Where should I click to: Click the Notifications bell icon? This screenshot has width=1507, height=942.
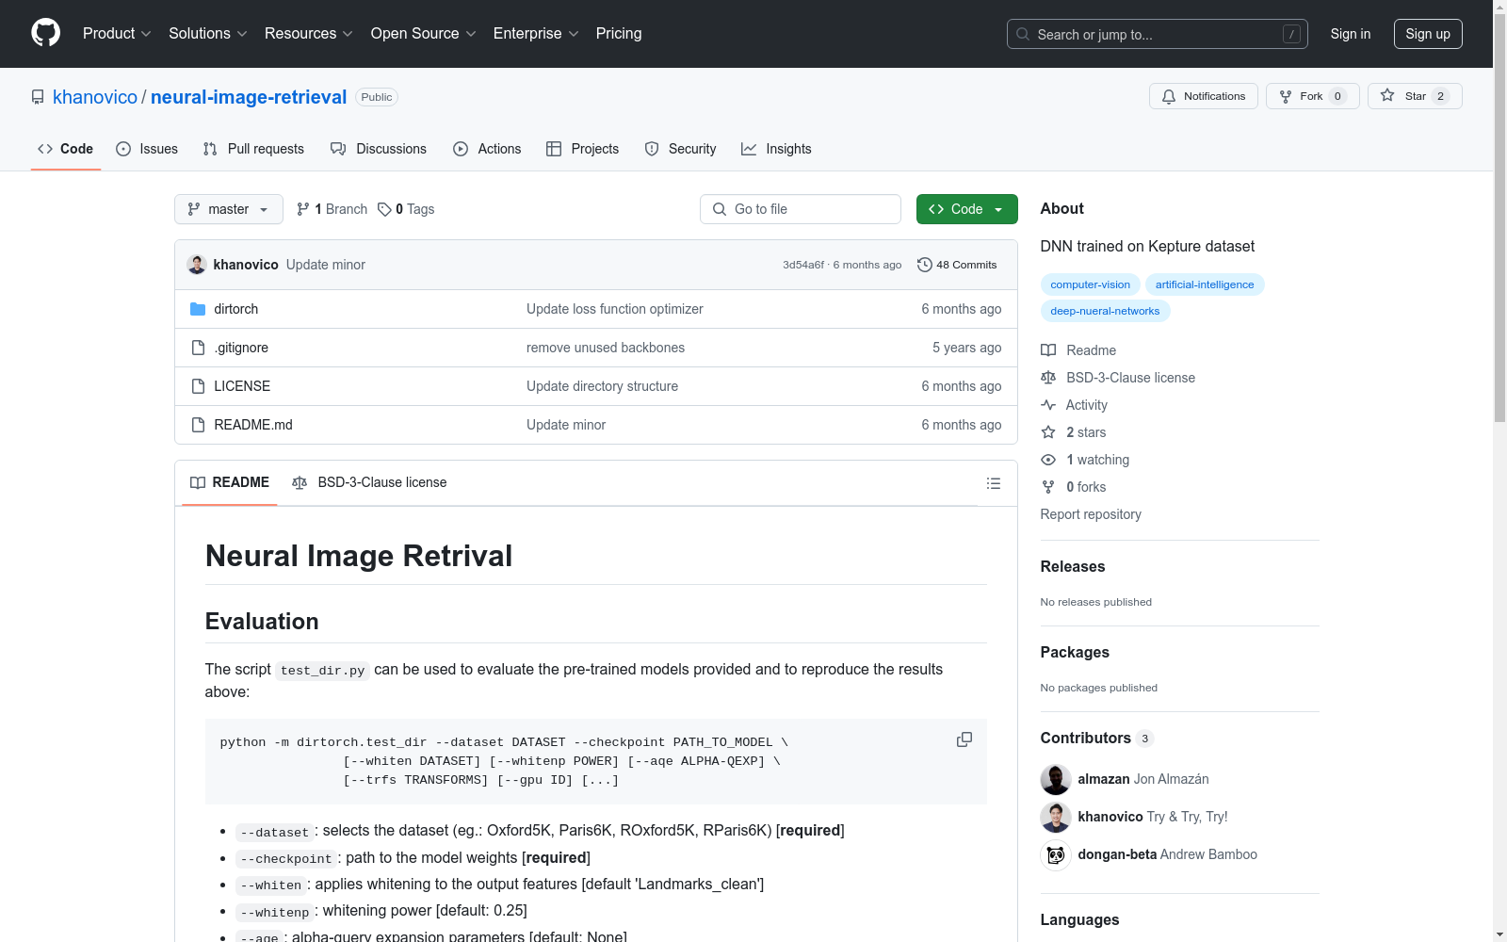(x=1169, y=96)
